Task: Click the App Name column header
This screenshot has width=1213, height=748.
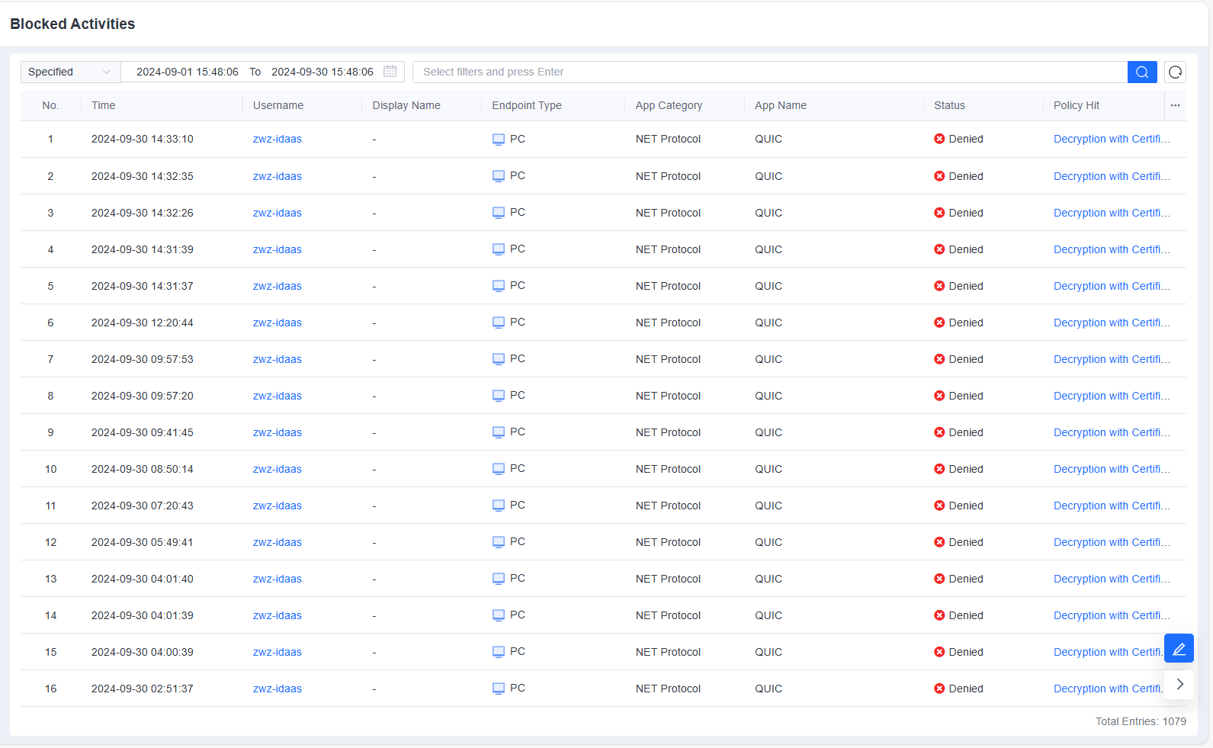Action: point(781,105)
